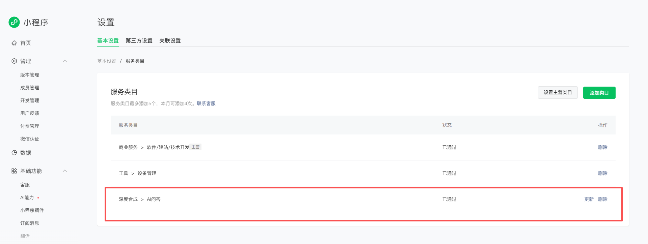648x244 pixels.
Task: Delete the 软件/建站/技术开发 category
Action: 603,147
